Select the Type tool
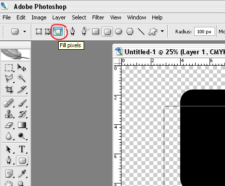225x186 pixels. [22, 149]
